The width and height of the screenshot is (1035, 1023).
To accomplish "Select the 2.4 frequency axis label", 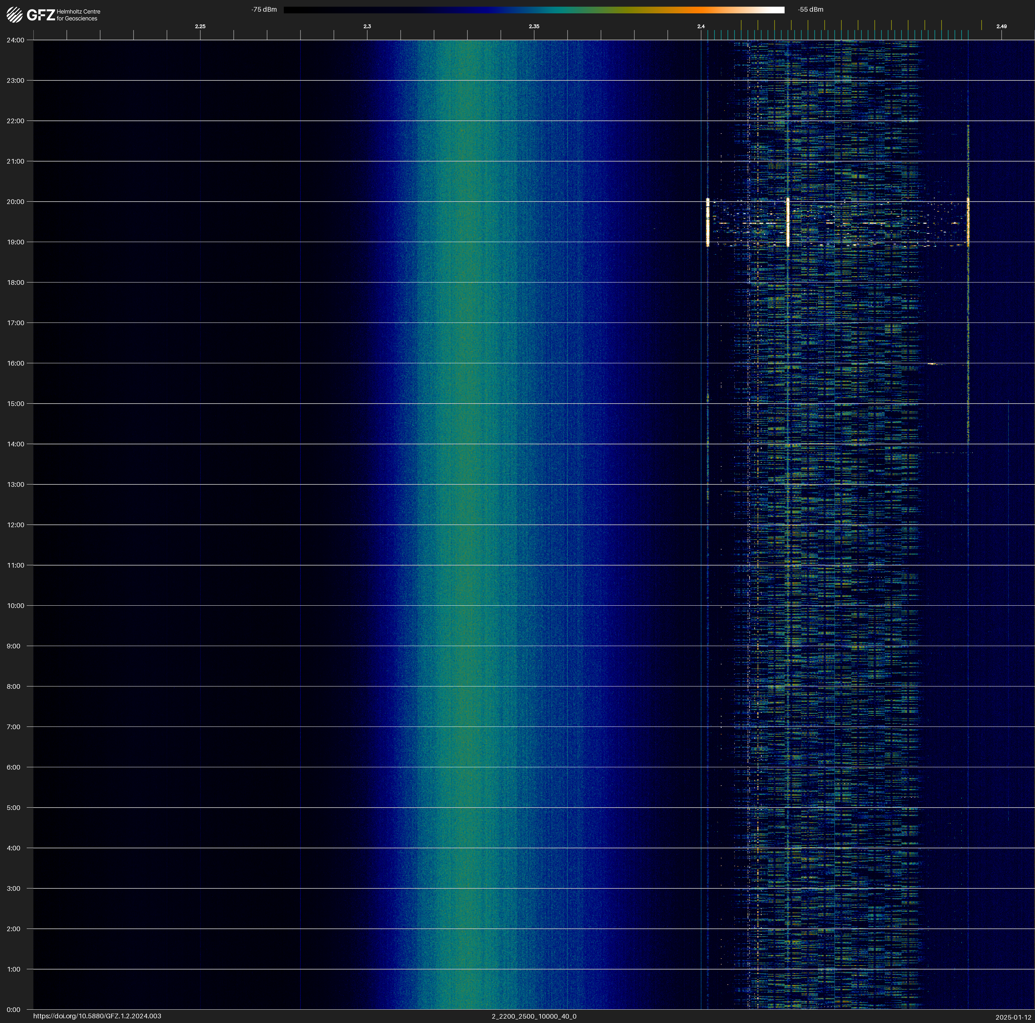I will (701, 26).
